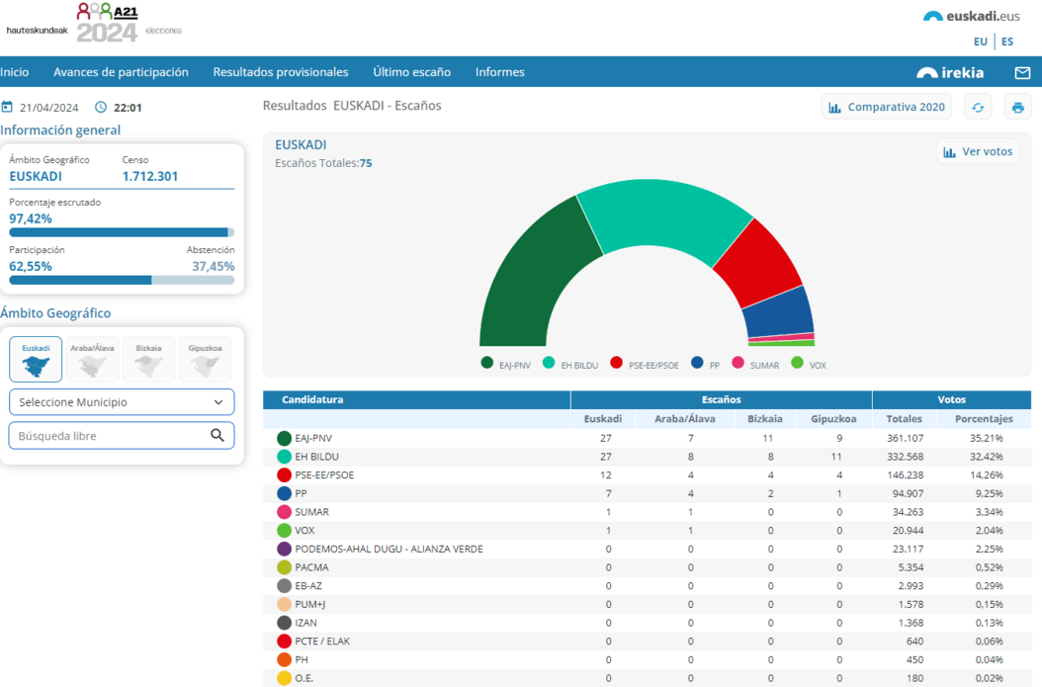Open Avances de participación menu

(x=121, y=72)
